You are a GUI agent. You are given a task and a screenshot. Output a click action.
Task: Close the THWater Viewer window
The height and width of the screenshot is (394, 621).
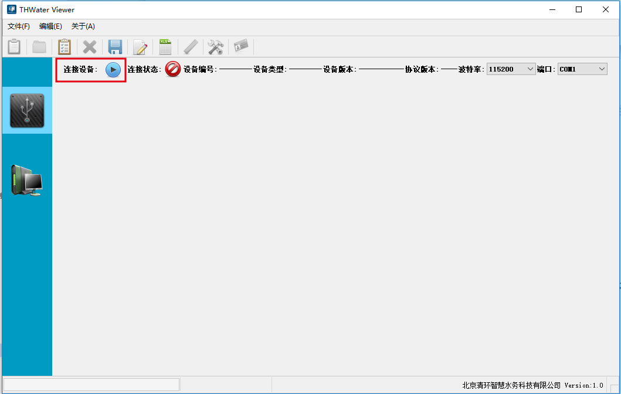606,9
